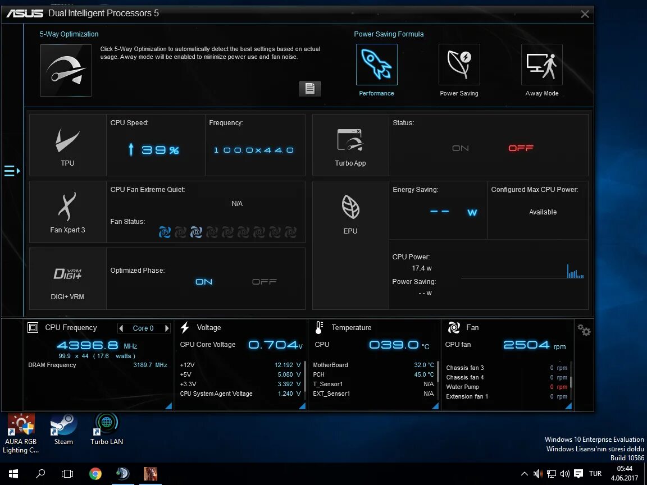The image size is (647, 485).
Task: Switch Optimized Phase to OFF
Action: click(x=264, y=282)
